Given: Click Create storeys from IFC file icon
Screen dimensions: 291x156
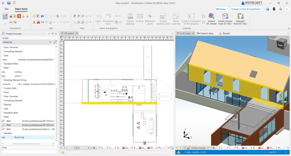Looking at the screenshot, I should (225, 16).
